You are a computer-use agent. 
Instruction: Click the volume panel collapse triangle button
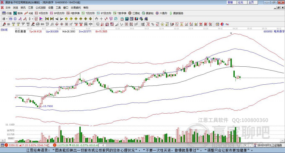click(3, 141)
